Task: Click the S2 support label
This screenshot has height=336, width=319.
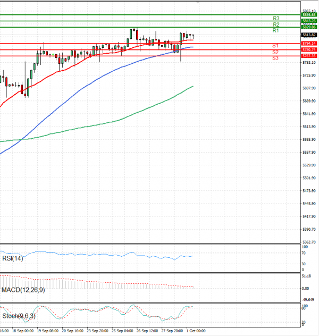Action: (275, 52)
